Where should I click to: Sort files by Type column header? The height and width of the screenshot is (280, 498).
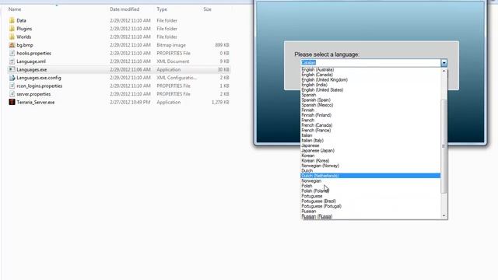[x=162, y=9]
